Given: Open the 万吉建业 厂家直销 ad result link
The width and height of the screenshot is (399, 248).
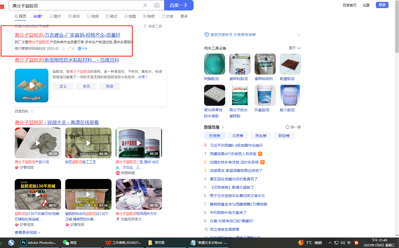Looking at the screenshot, I should point(68,35).
